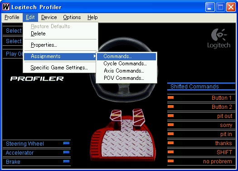The height and width of the screenshot is (171, 238).
Task: Minimize the Logitech Profiler window
Action: (210, 7)
